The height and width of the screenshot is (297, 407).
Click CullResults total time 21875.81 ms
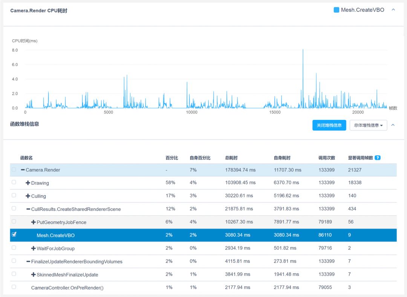(x=239, y=209)
